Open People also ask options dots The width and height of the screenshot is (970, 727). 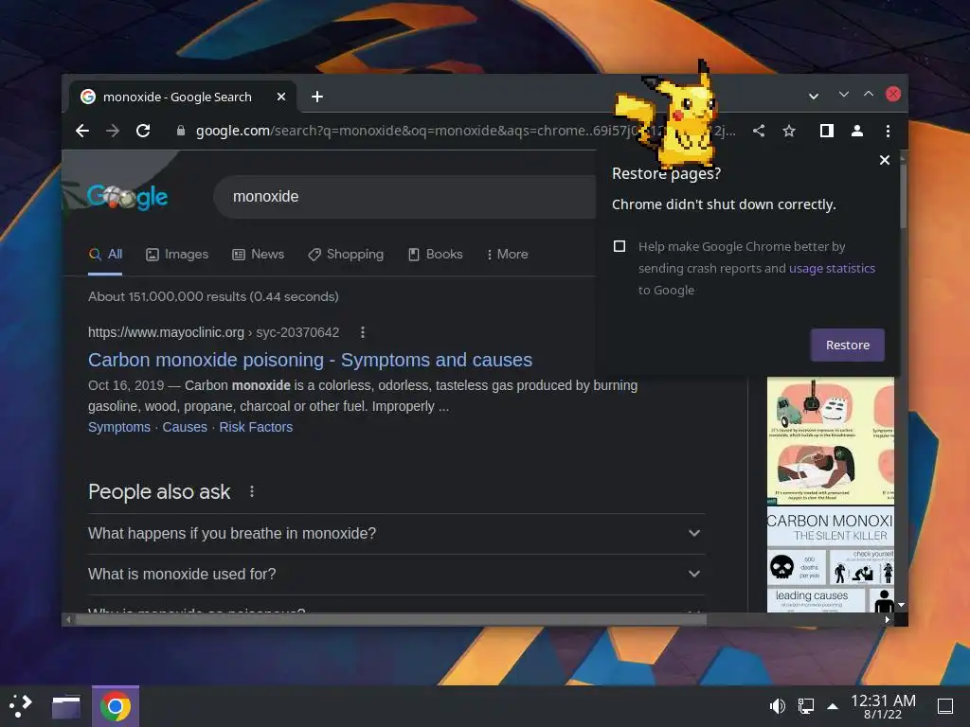tap(252, 491)
